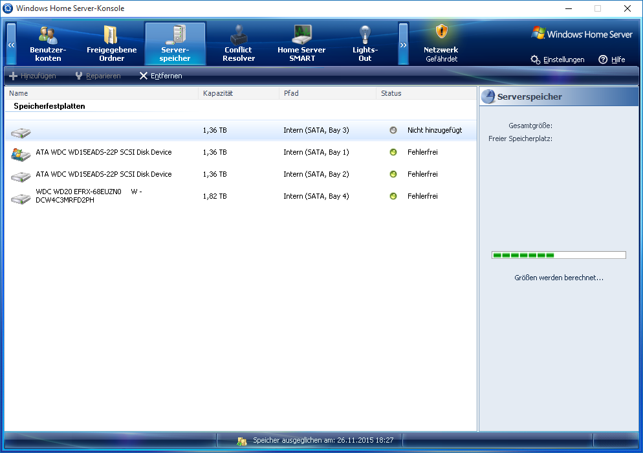Open the Home Server SMART tab
Viewport: 643px width, 453px height.
(302, 43)
